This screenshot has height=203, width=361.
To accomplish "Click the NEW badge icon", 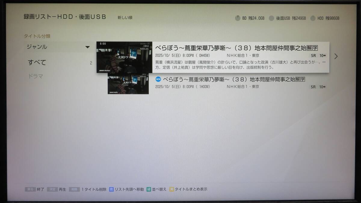I will pyautogui.click(x=158, y=80).
